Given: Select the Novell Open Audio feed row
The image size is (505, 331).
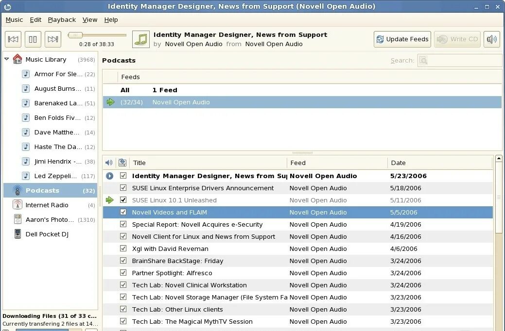Looking at the screenshot, I should point(302,102).
